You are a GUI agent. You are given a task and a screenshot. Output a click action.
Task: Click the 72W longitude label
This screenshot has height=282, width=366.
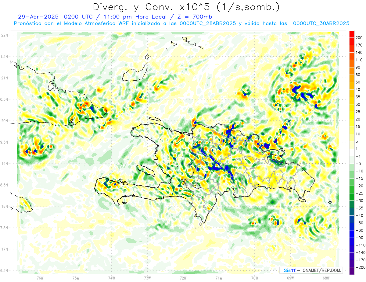(183, 277)
